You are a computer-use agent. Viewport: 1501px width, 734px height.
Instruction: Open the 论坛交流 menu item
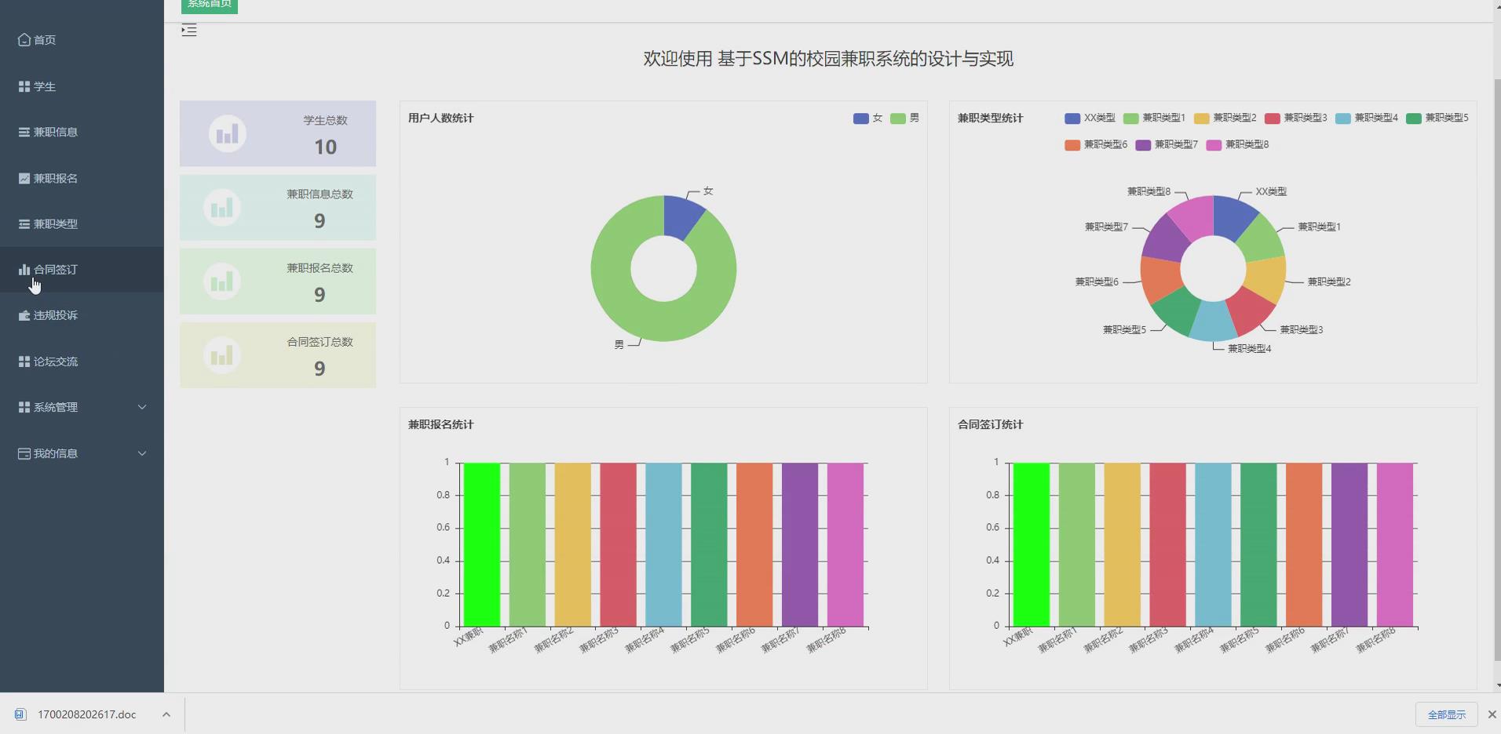(x=82, y=362)
